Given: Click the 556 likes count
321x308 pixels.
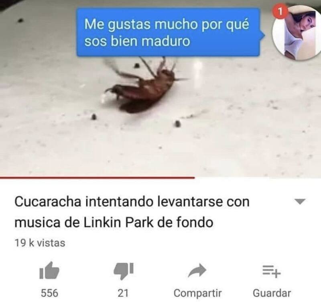Looking at the screenshot, I should pyautogui.click(x=49, y=293).
